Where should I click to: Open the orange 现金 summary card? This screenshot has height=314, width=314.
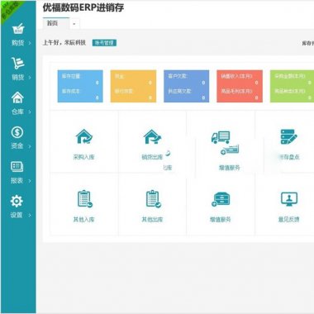133,86
